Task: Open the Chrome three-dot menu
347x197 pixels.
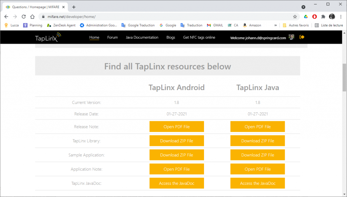Action: click(341, 17)
